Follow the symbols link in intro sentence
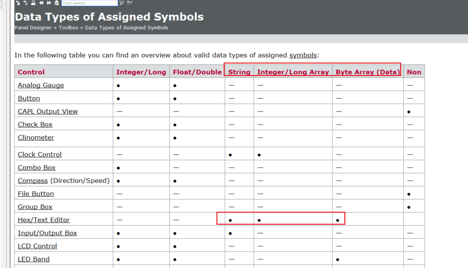The image size is (468, 268). (303, 55)
